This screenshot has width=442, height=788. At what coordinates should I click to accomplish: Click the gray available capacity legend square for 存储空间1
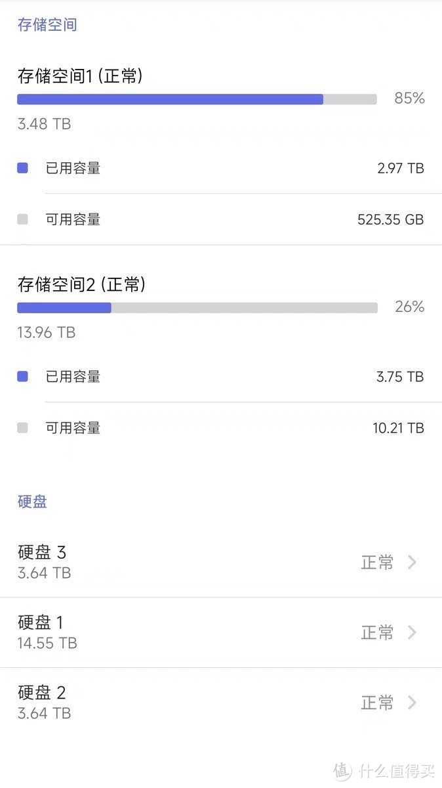[22, 219]
